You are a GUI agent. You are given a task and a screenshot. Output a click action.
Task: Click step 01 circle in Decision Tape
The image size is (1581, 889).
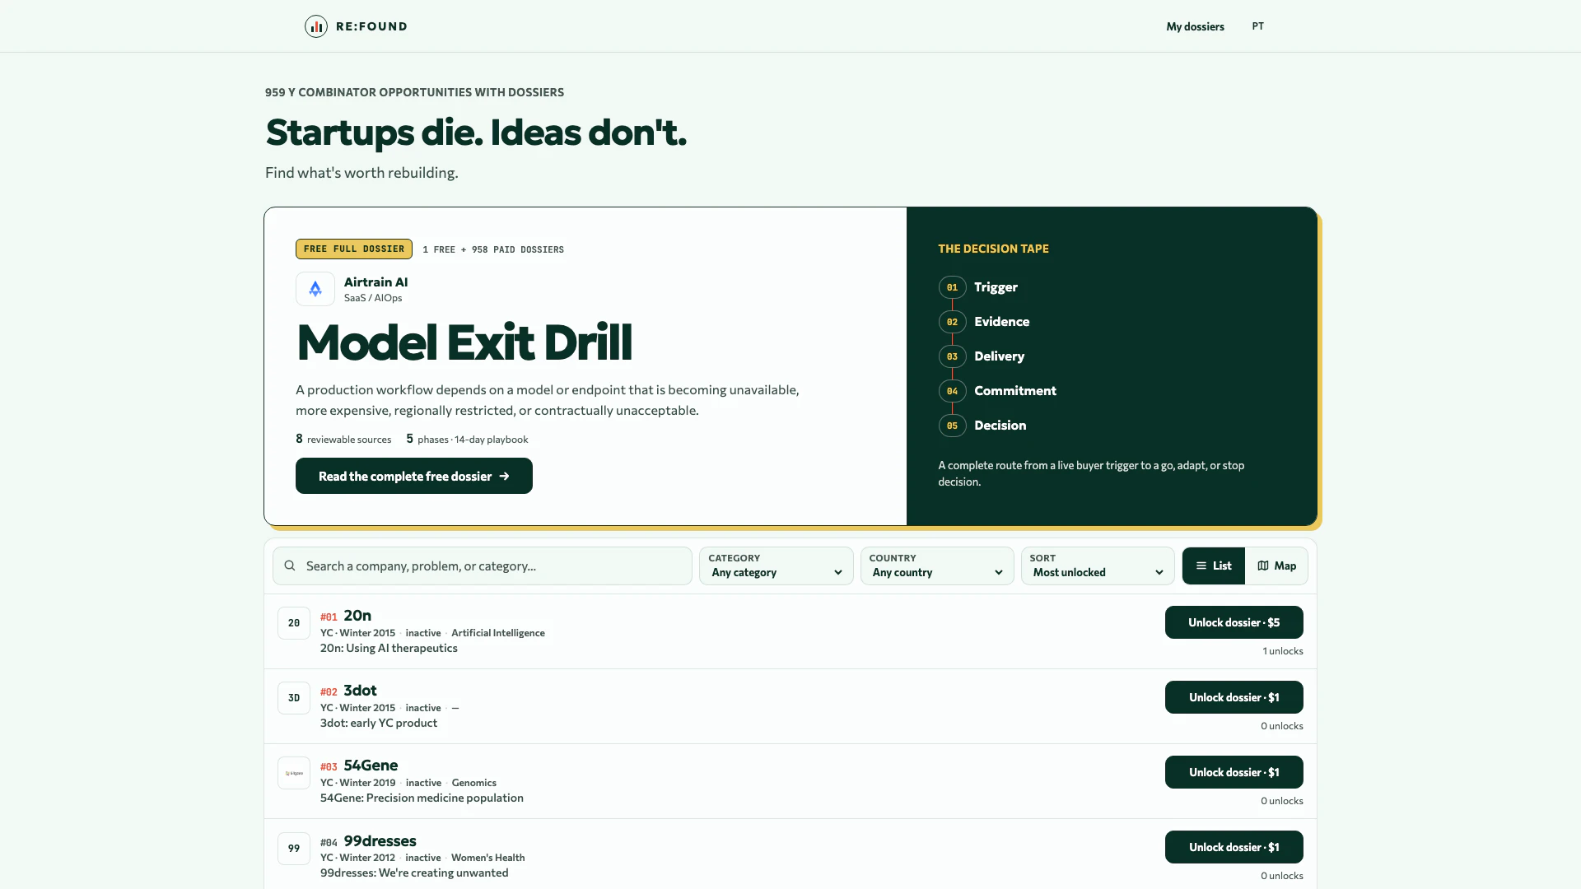(x=952, y=287)
